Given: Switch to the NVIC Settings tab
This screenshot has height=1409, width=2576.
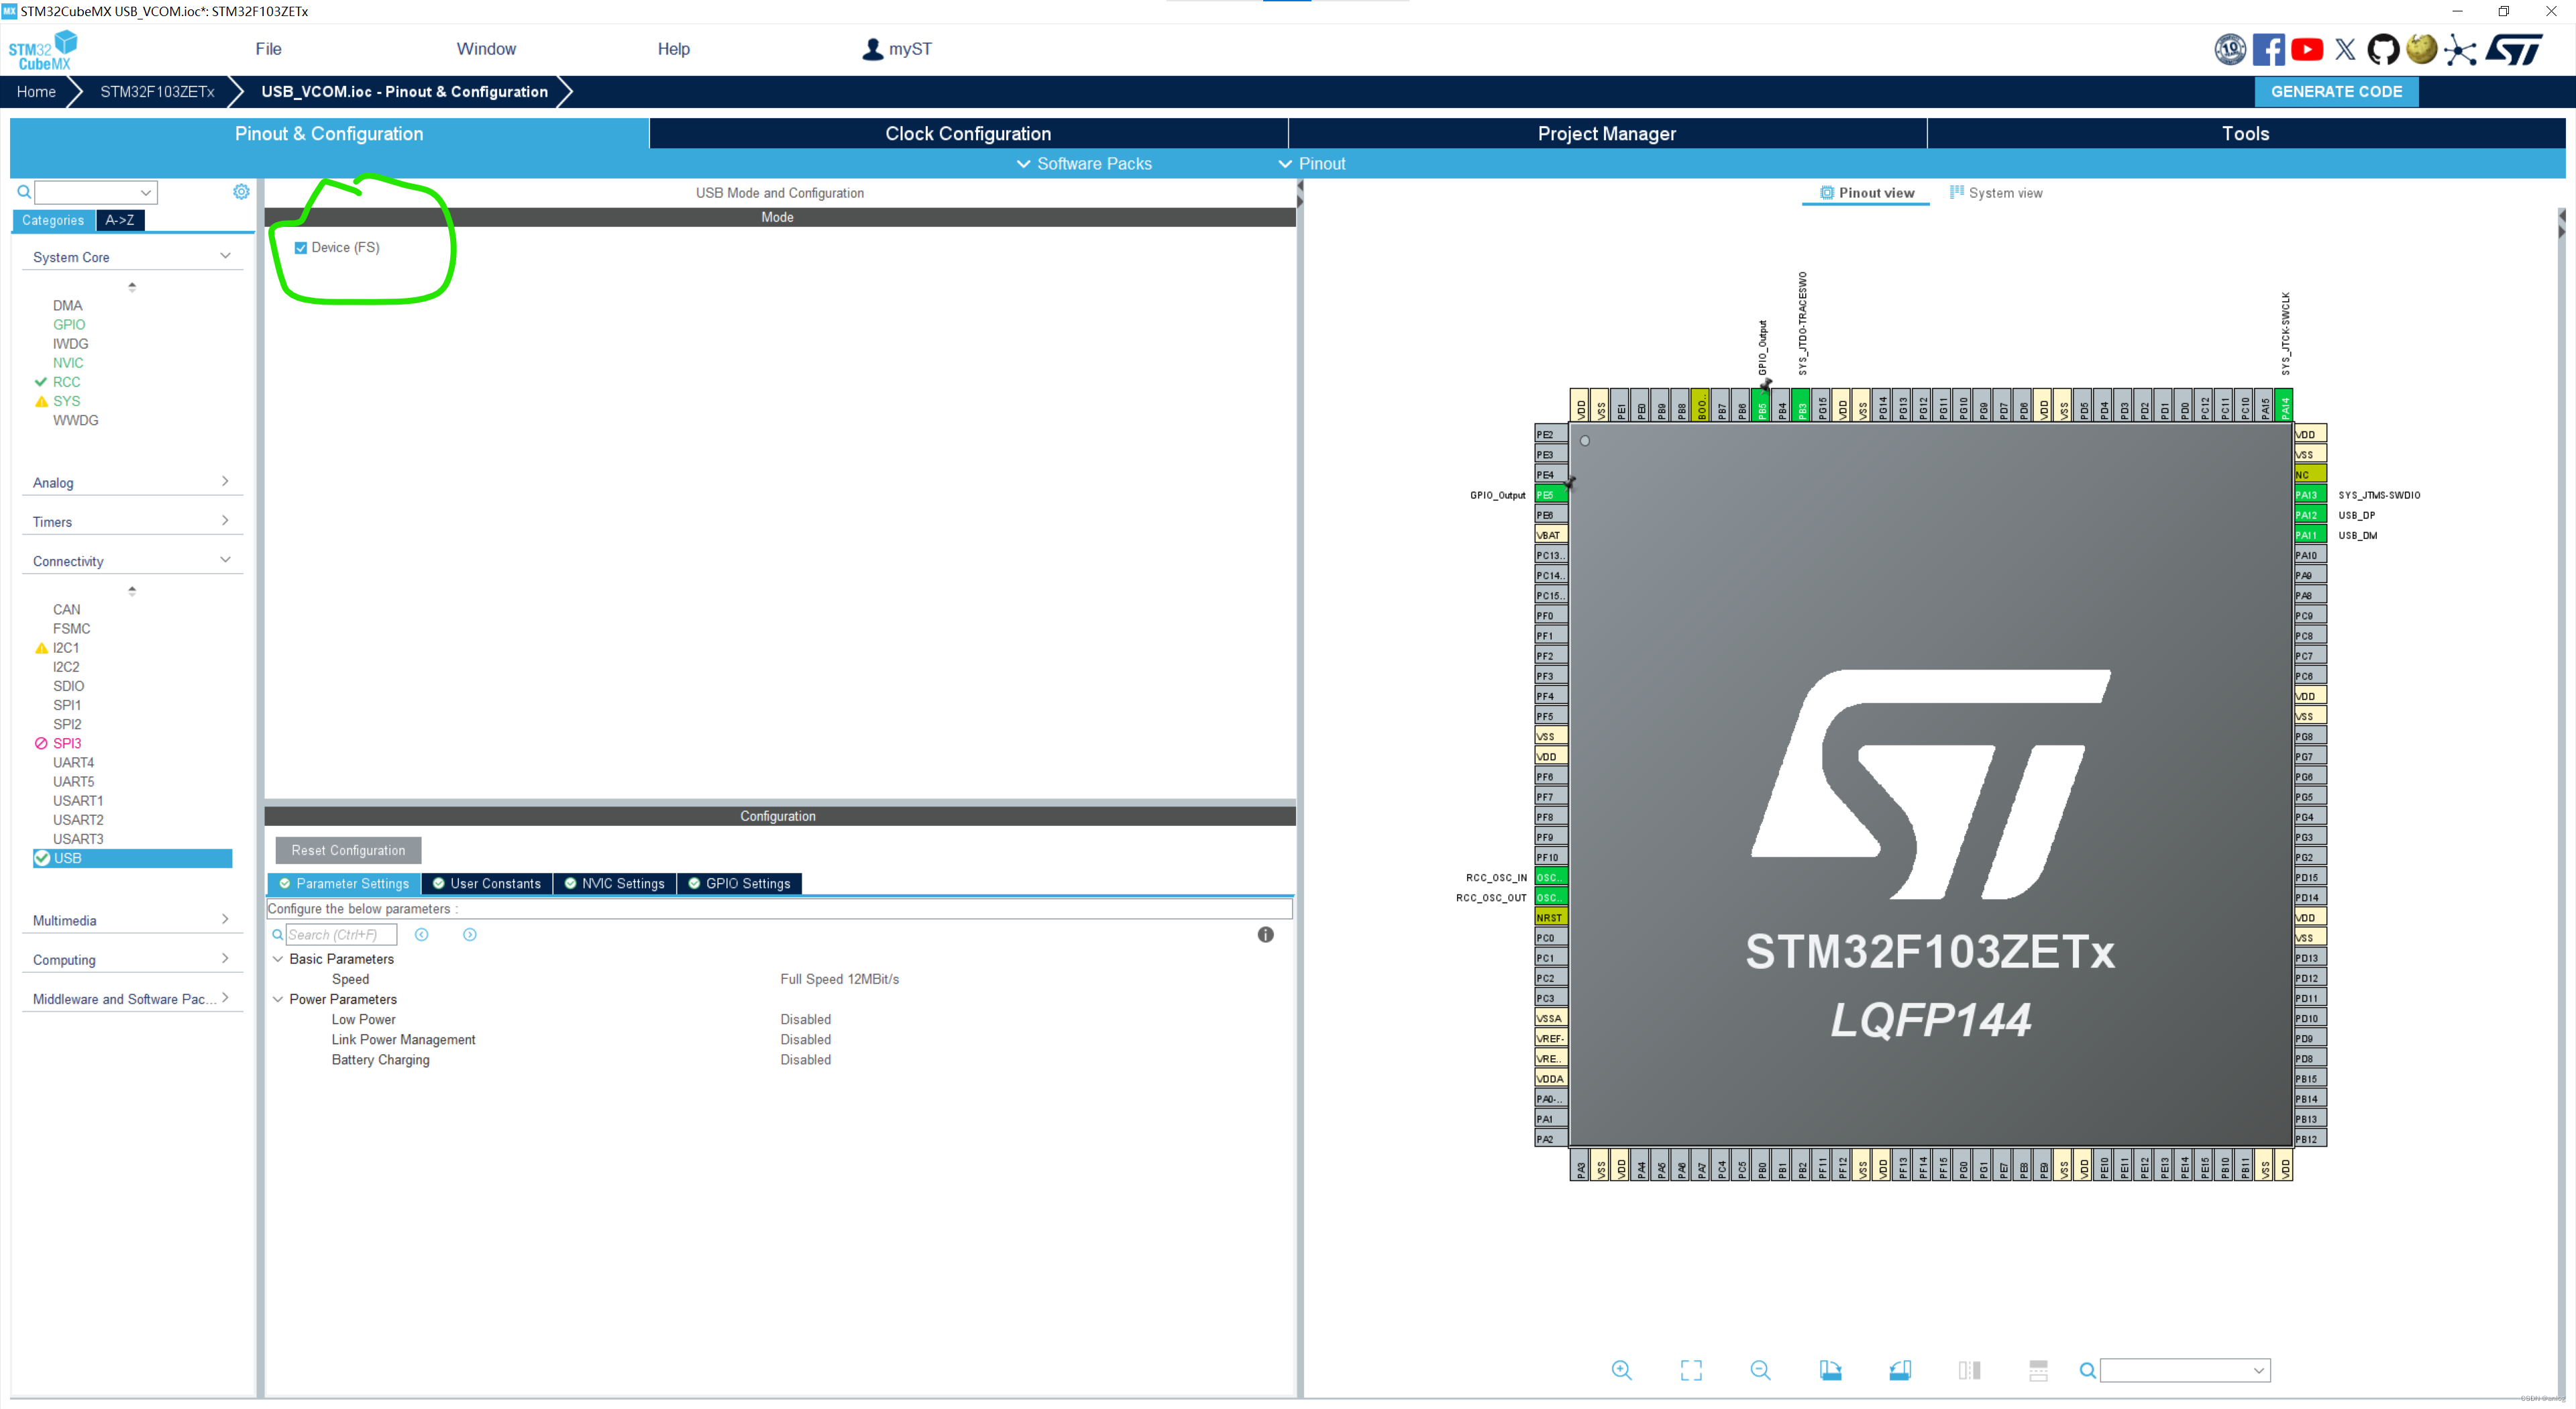Looking at the screenshot, I should [614, 883].
